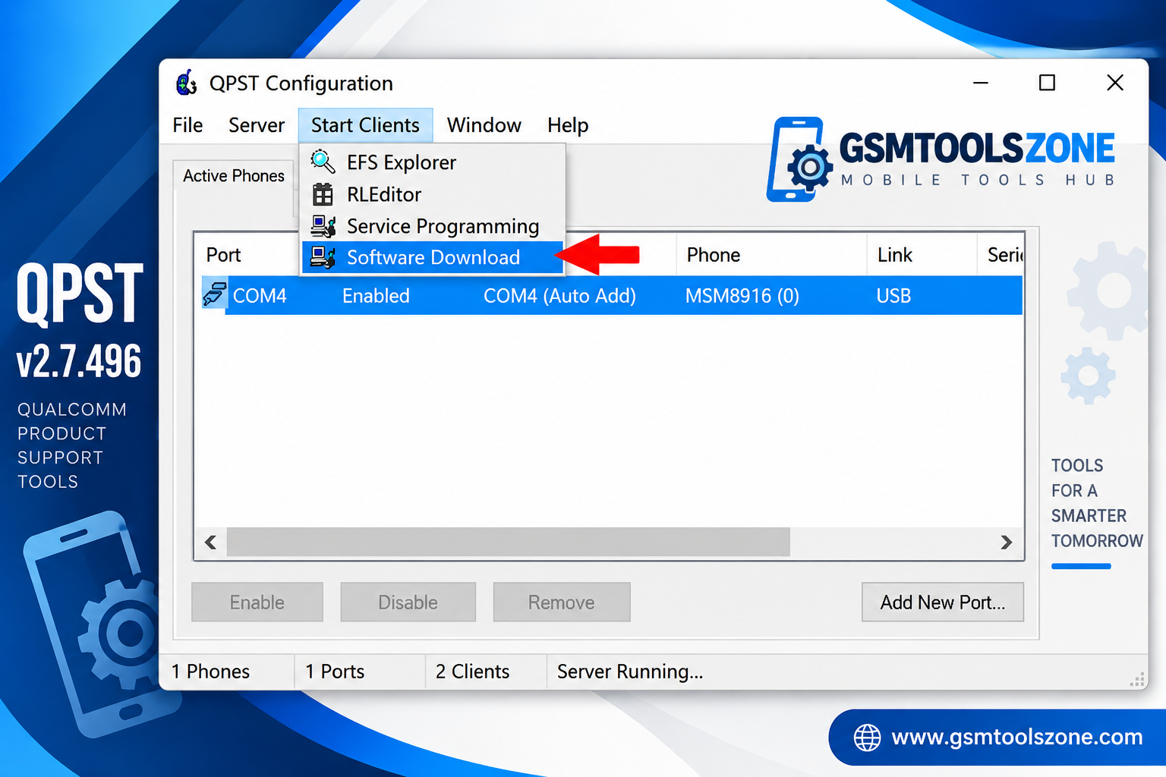Choose RLEditor menu entry
Image resolution: width=1166 pixels, height=777 pixels.
433,194
